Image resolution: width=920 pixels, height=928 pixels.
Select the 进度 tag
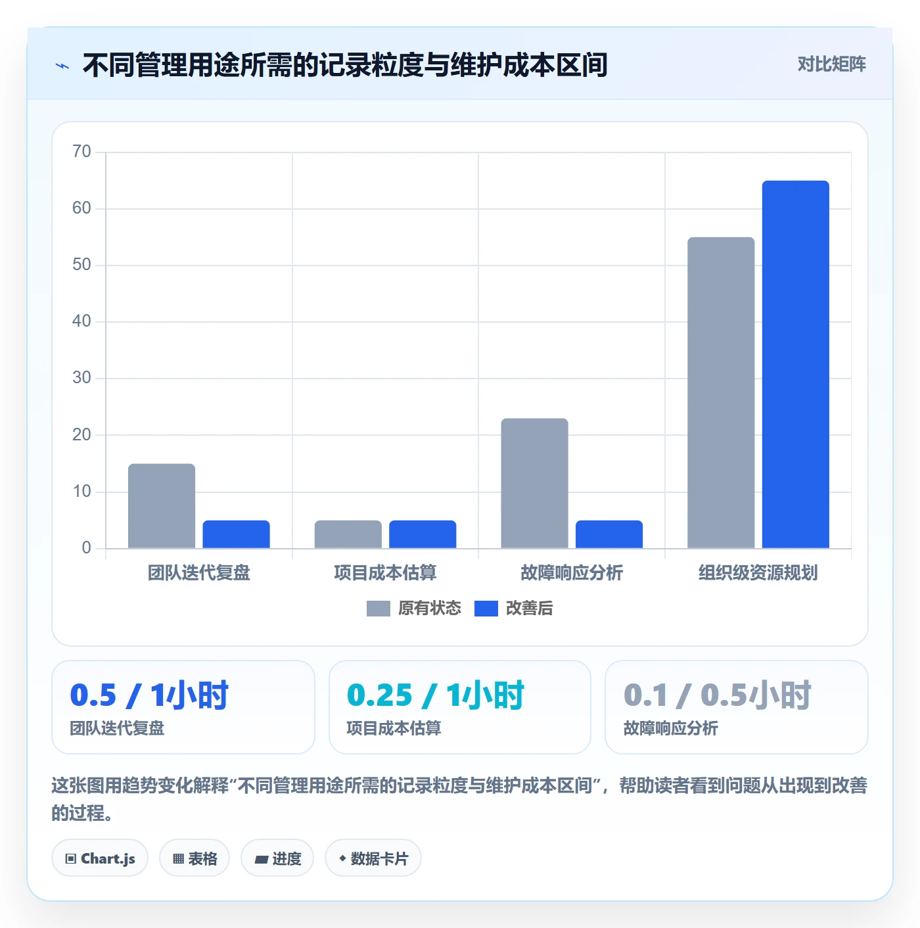click(277, 858)
